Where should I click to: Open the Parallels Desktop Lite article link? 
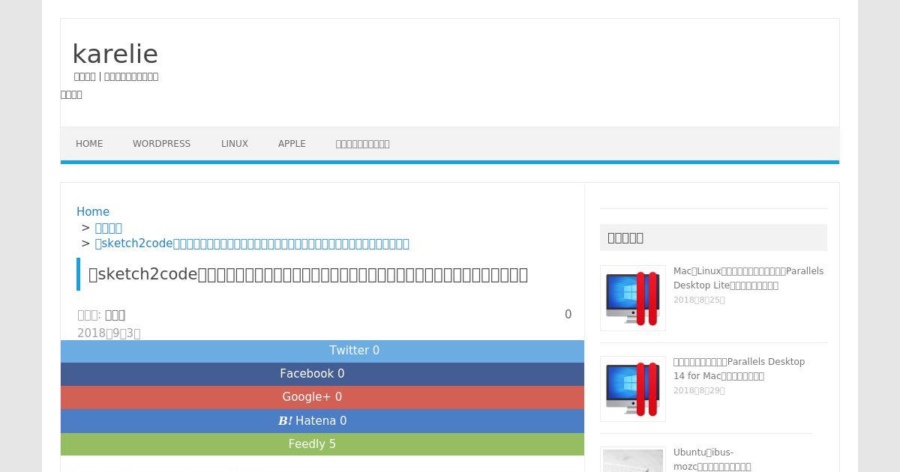point(748,278)
